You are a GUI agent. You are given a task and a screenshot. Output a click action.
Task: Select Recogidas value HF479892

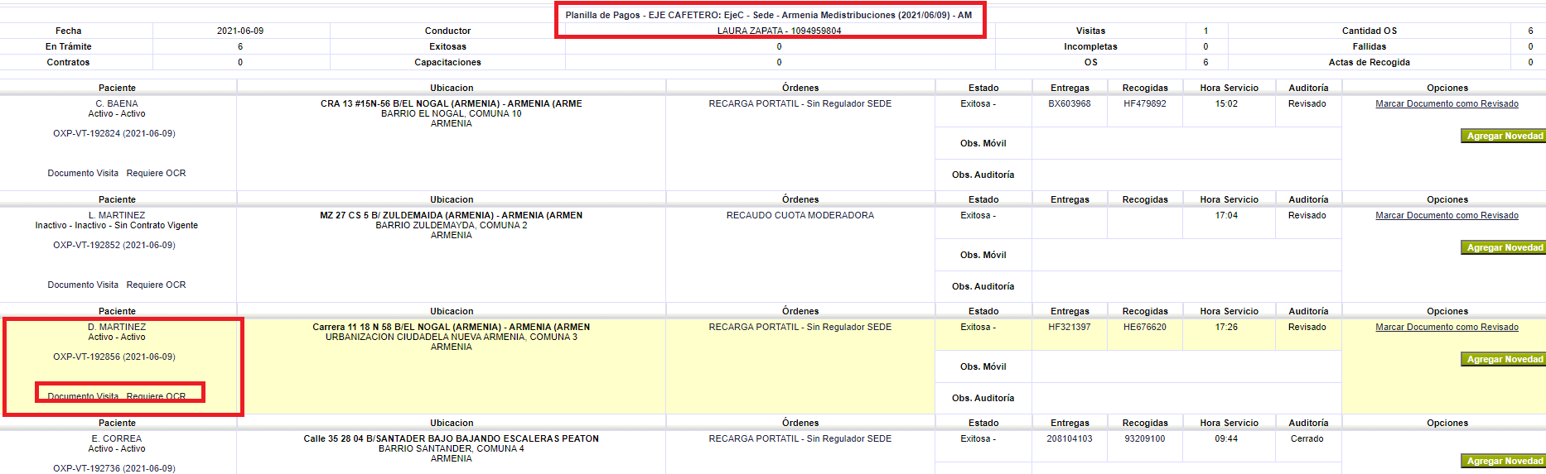coord(1145,104)
